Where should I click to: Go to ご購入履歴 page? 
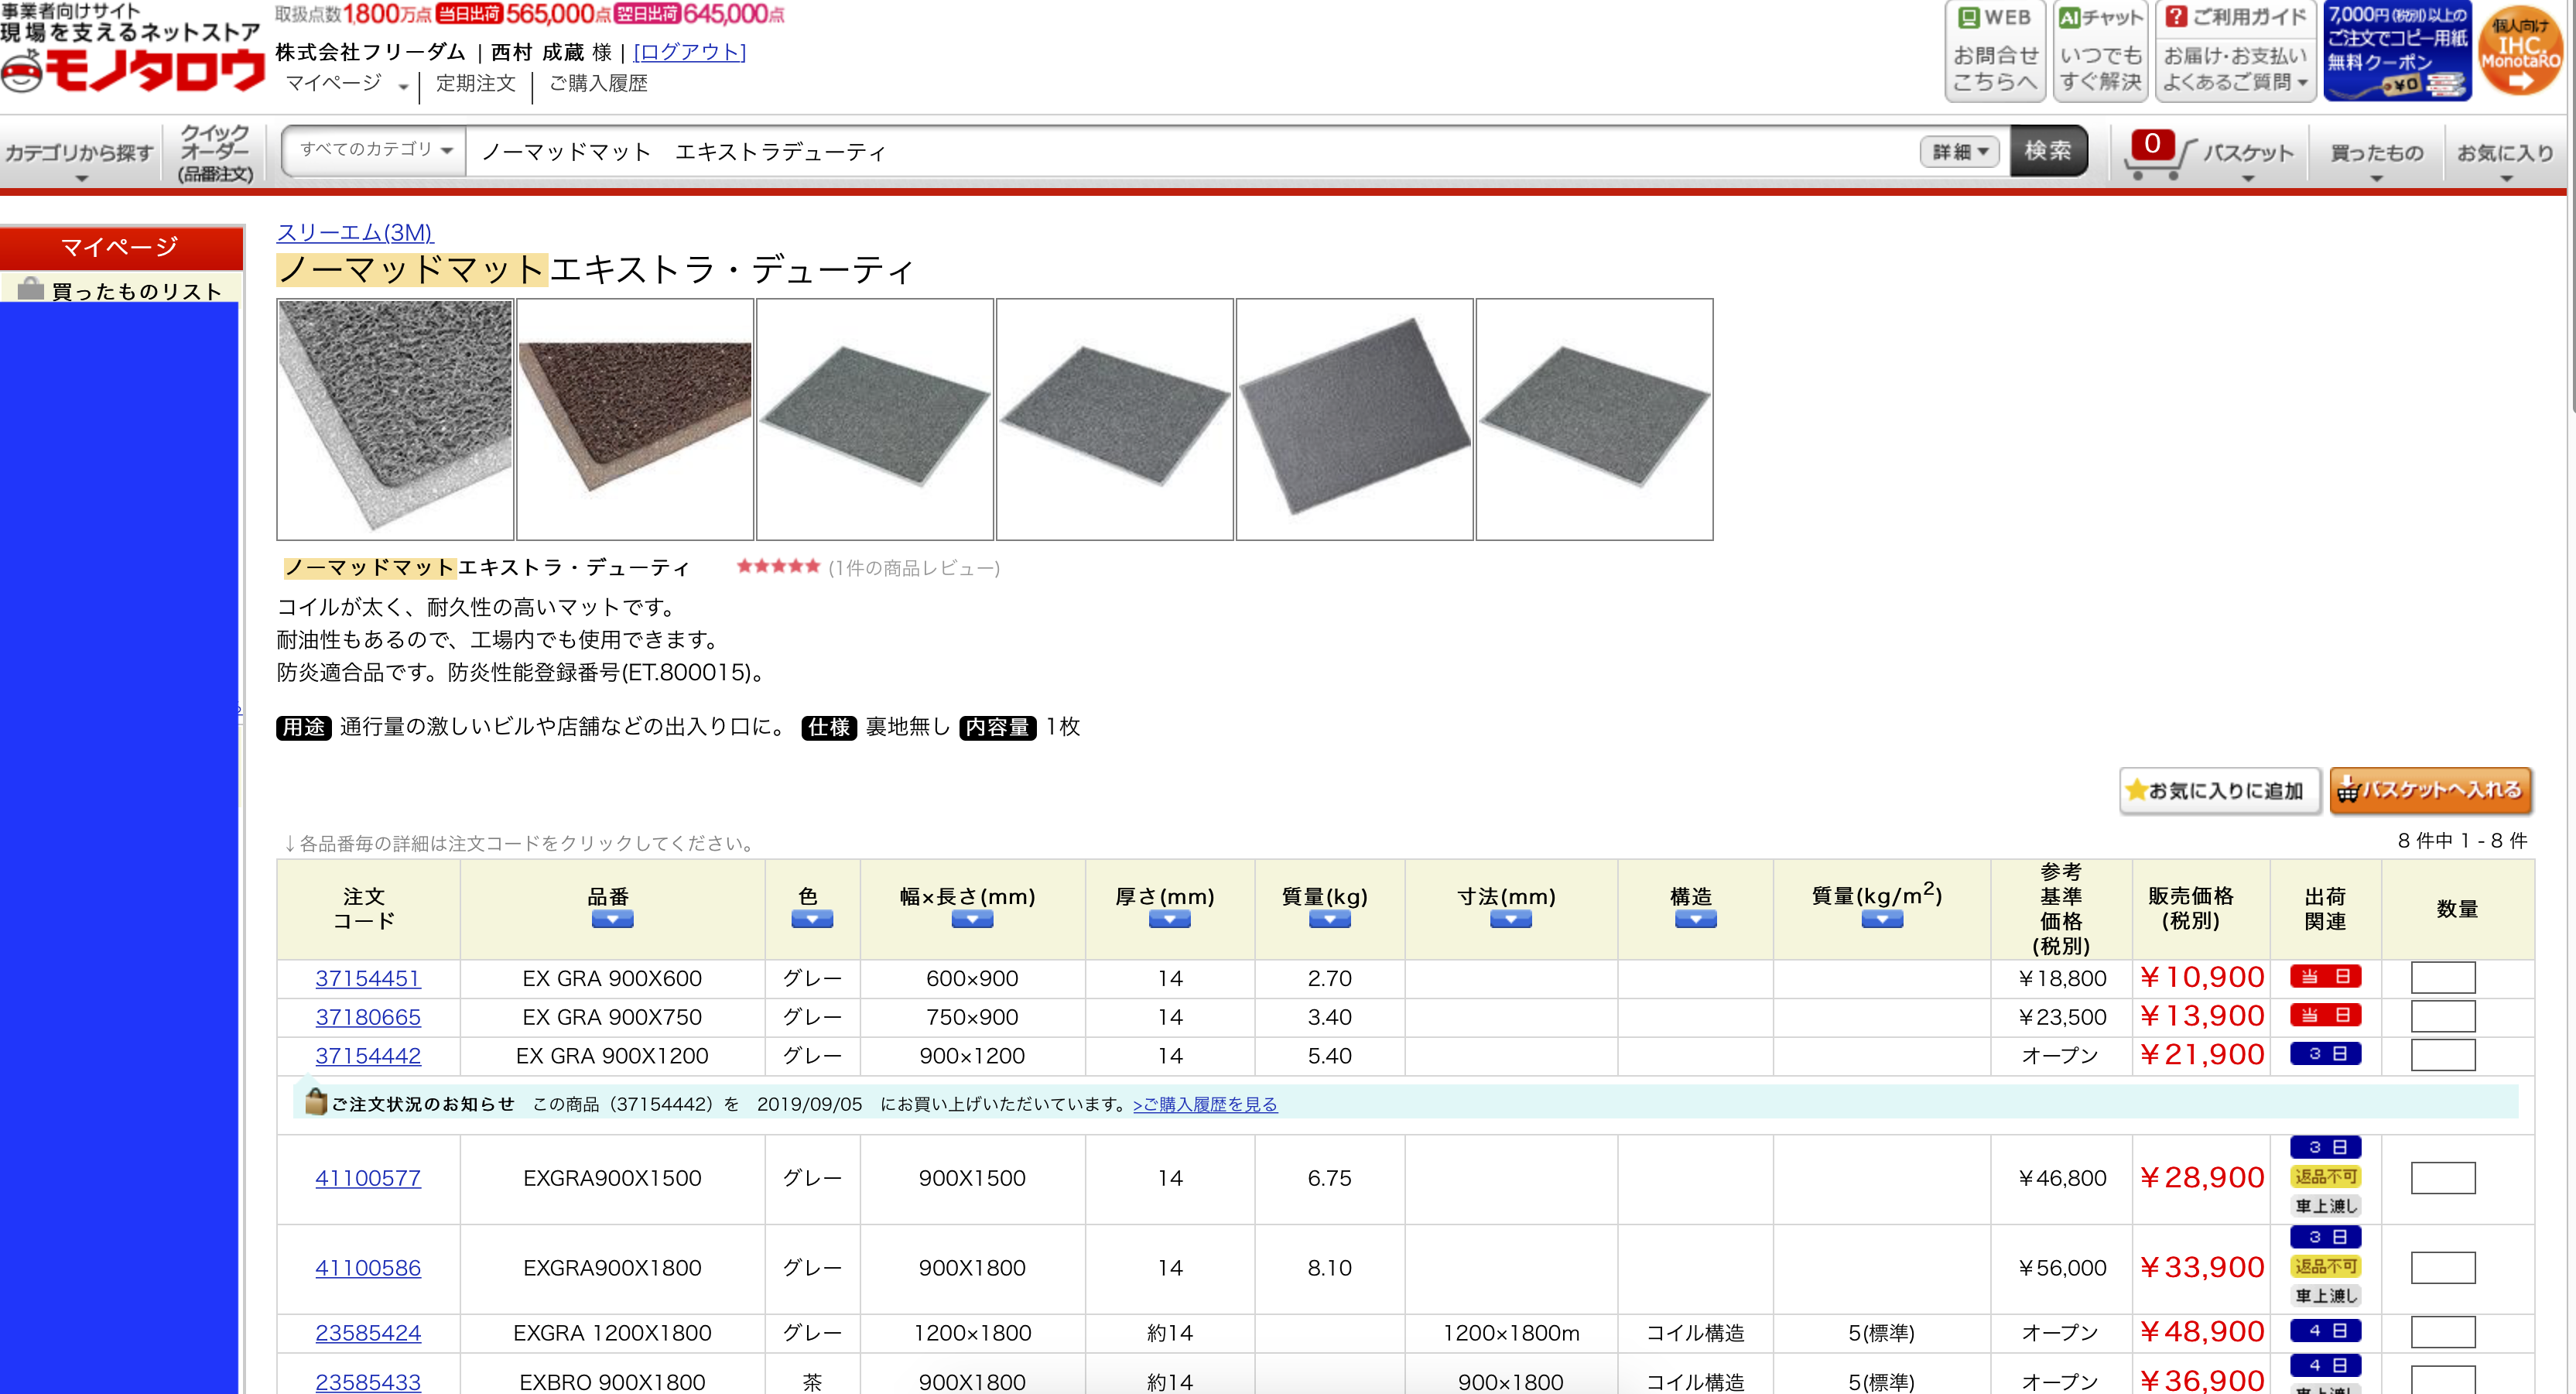pos(598,83)
